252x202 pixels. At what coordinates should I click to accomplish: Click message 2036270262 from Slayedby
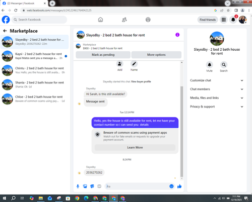94,172
